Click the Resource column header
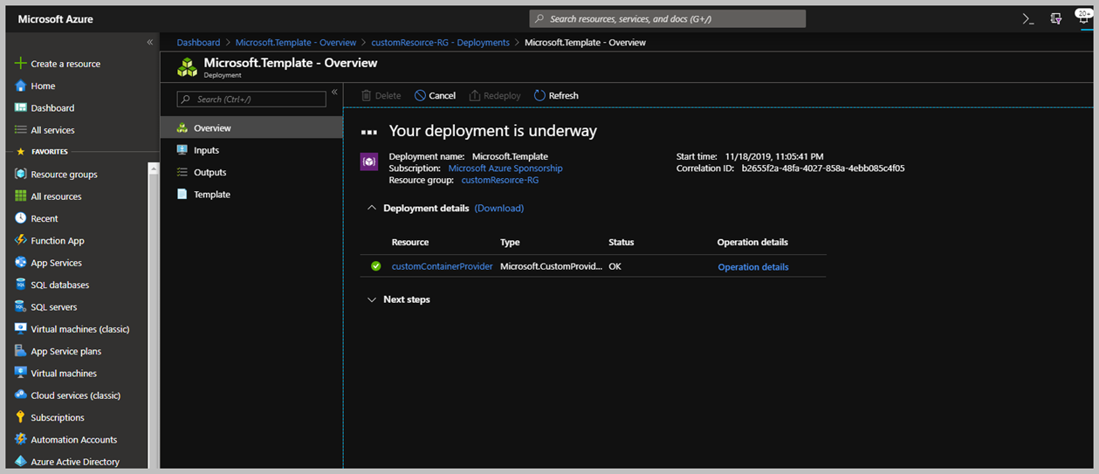The width and height of the screenshot is (1099, 474). coord(410,242)
